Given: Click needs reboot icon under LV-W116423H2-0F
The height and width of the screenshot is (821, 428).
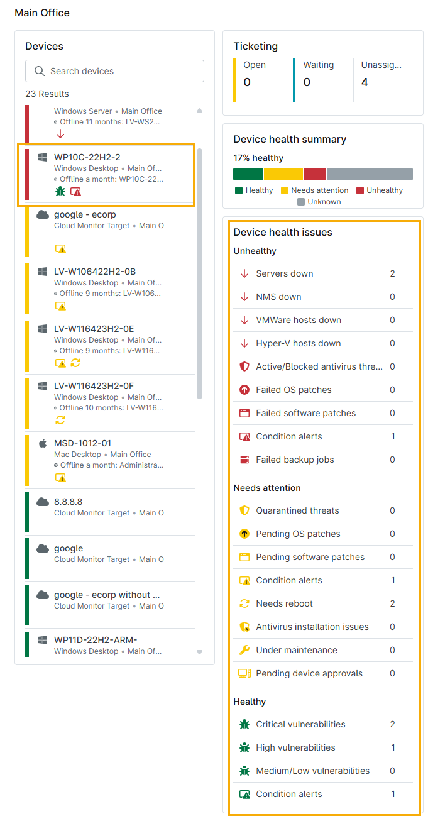Looking at the screenshot, I should point(60,420).
